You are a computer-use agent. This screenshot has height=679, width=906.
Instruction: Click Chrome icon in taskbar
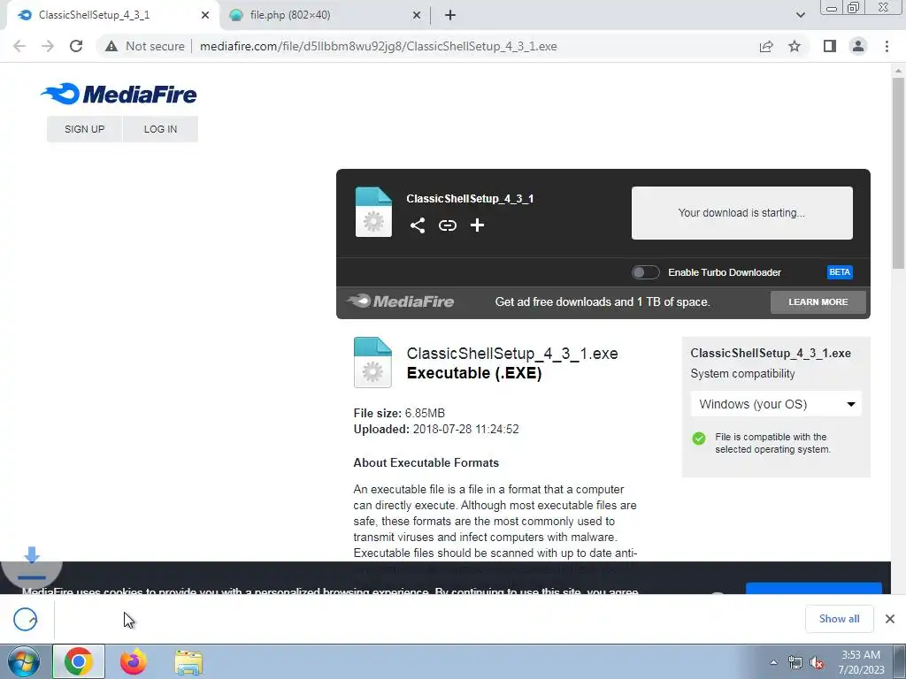click(79, 661)
